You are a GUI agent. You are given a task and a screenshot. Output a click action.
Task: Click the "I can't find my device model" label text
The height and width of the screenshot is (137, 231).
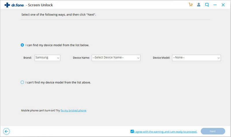click(58, 82)
